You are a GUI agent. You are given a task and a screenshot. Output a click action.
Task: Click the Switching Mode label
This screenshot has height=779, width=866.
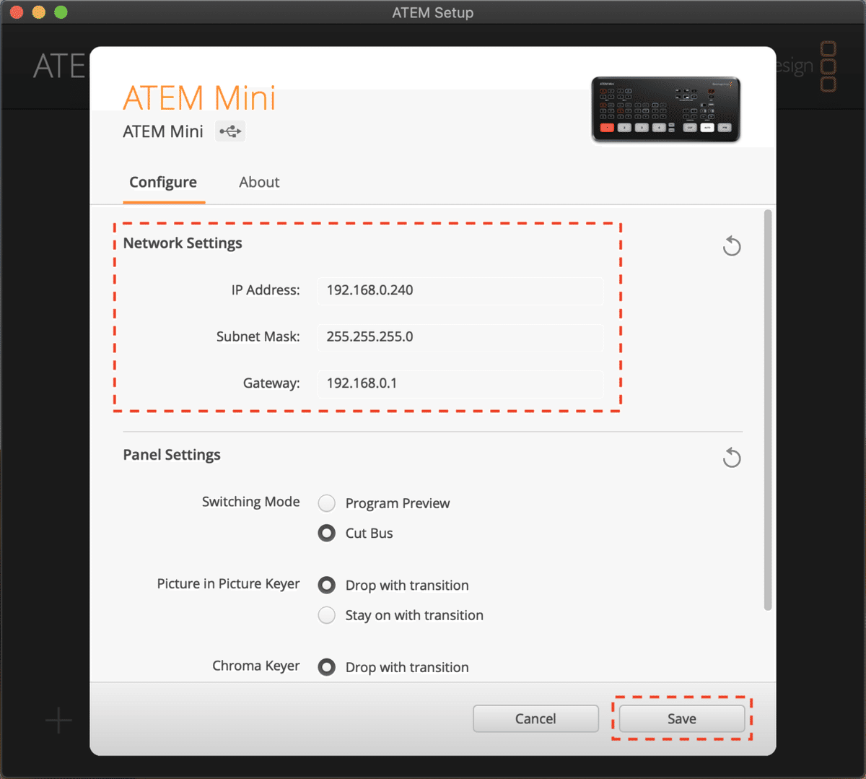250,502
